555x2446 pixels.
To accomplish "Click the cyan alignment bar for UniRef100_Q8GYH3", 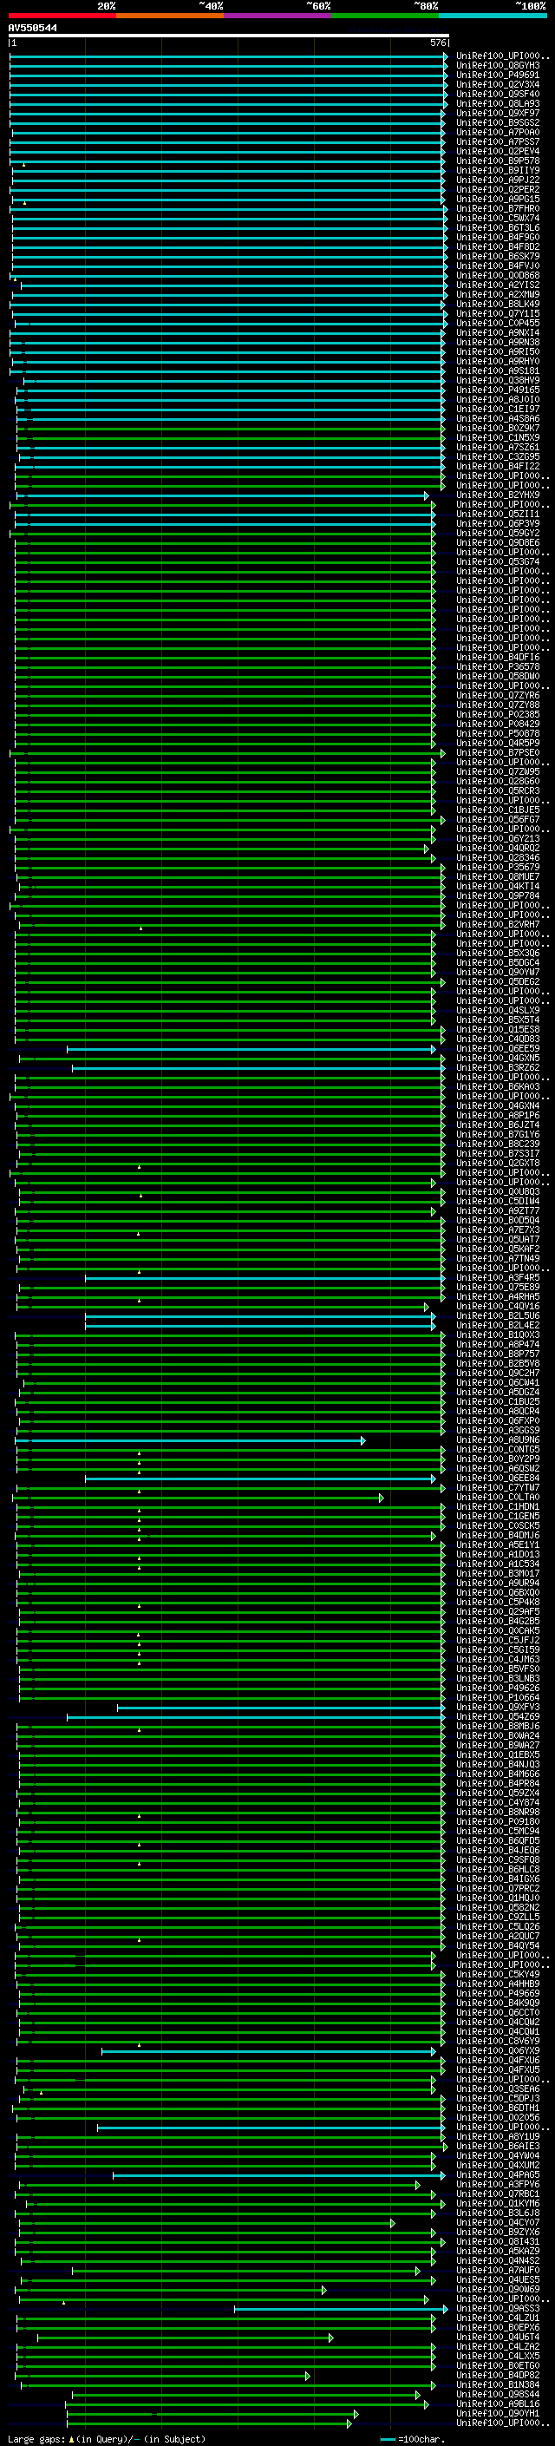I will coord(228,67).
